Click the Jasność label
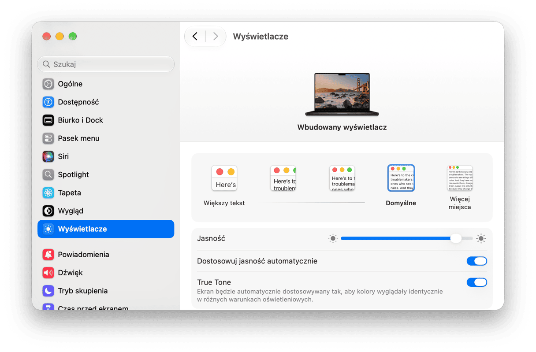This screenshot has height=352, width=536. (211, 238)
